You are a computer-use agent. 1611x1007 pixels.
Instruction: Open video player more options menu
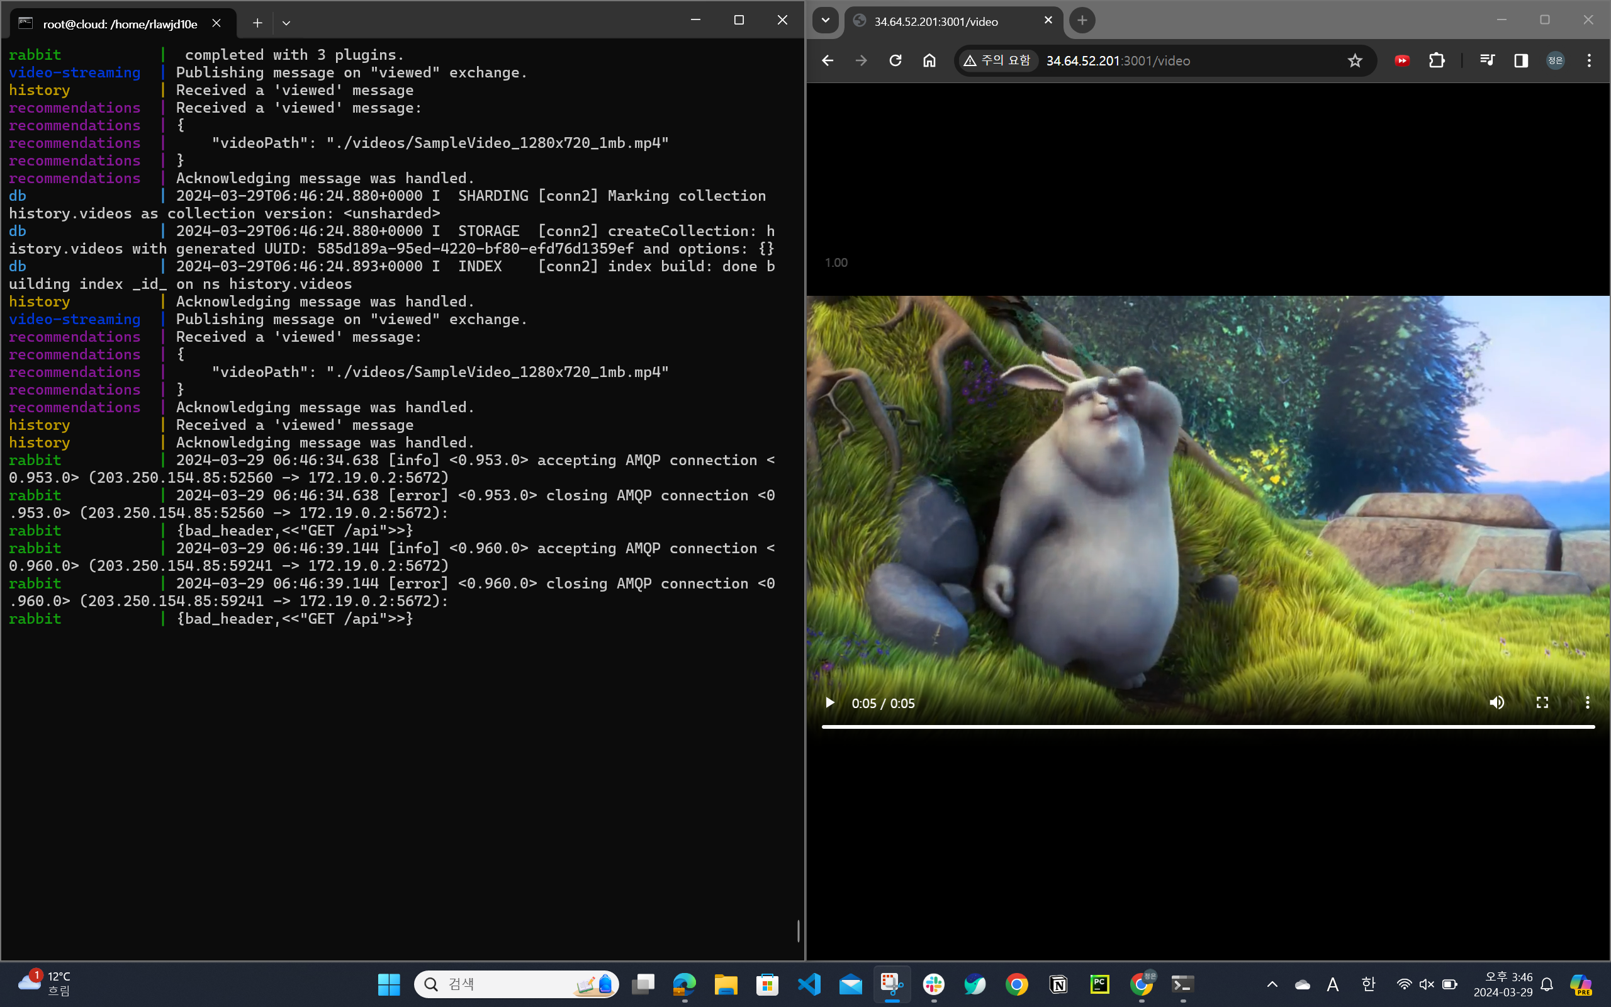coord(1587,702)
